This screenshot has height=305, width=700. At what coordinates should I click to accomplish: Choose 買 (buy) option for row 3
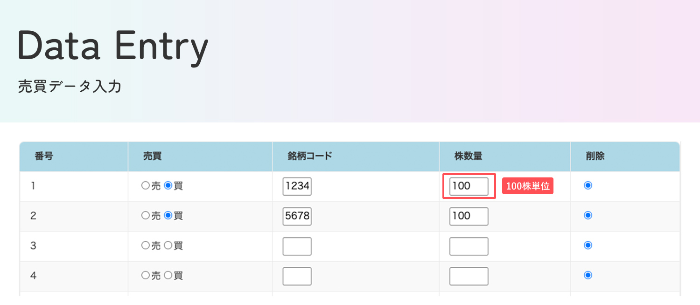click(x=168, y=245)
